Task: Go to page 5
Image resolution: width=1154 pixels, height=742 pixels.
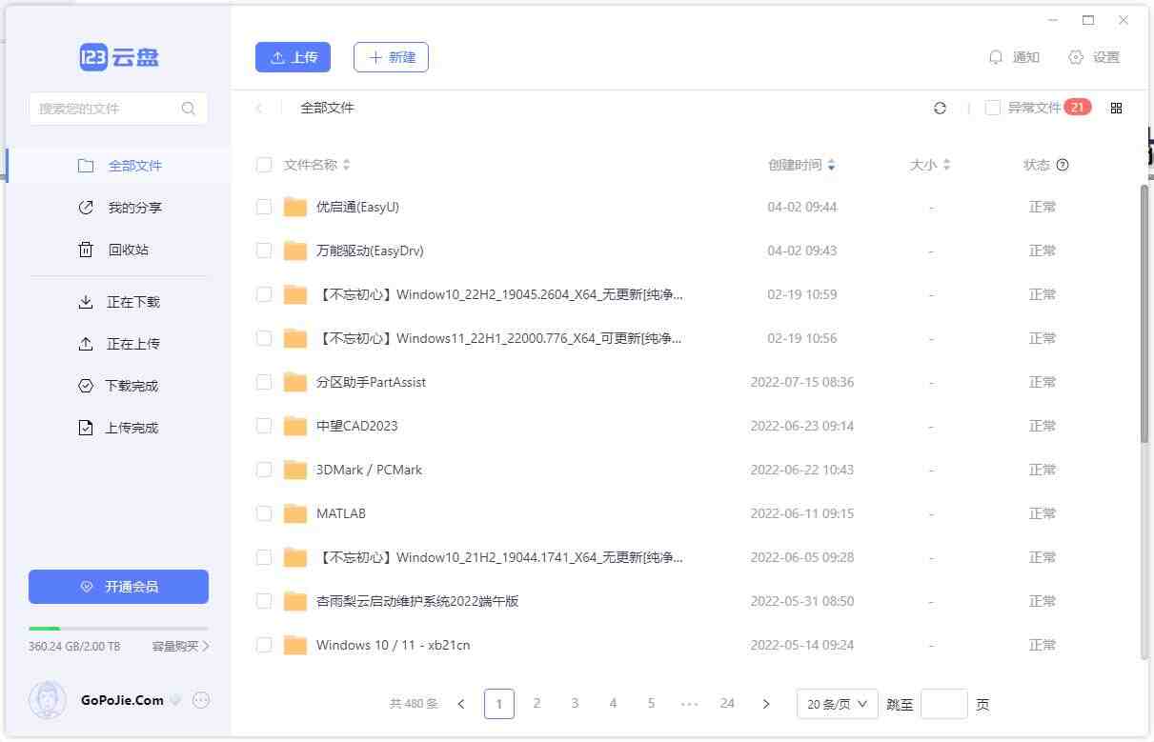Action: coord(651,704)
